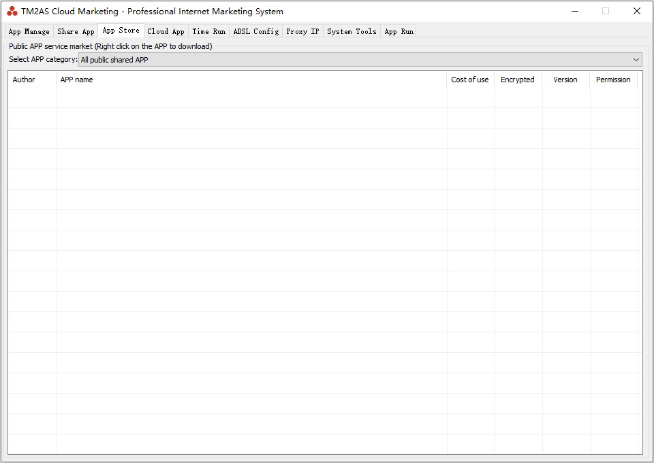Click the TM2AS red app logo icon

pyautogui.click(x=12, y=11)
